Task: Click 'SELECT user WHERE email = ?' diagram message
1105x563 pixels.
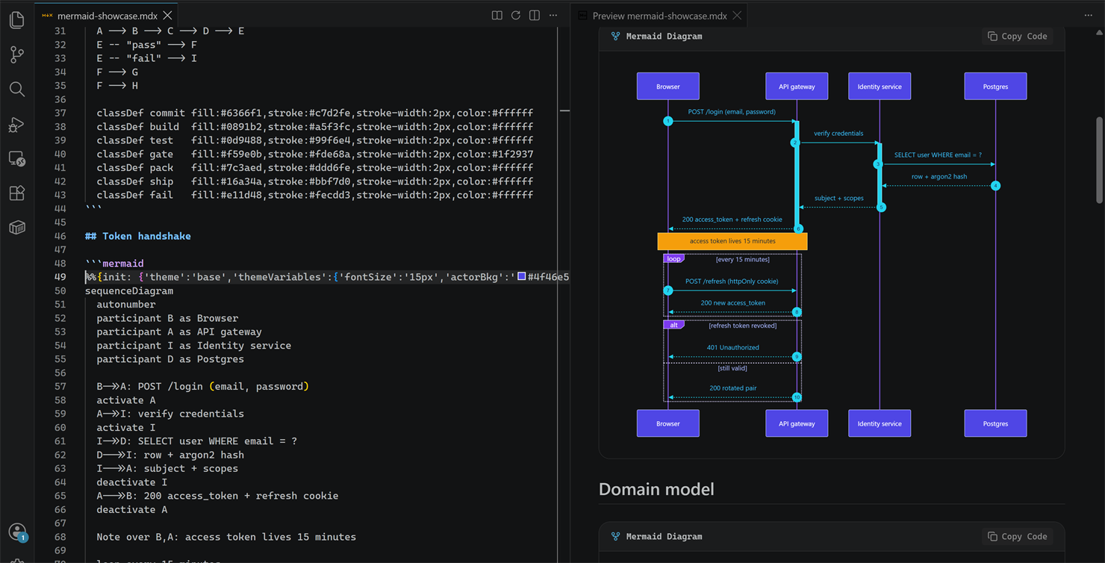Action: 938,155
